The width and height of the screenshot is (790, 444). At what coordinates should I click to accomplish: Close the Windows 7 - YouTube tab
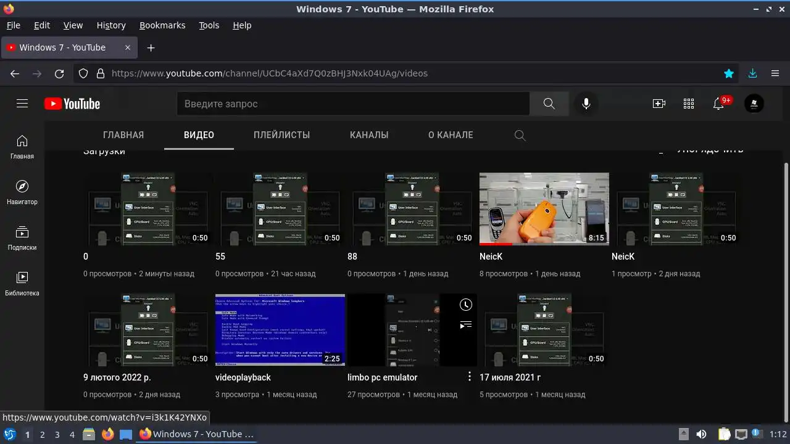[x=128, y=47]
